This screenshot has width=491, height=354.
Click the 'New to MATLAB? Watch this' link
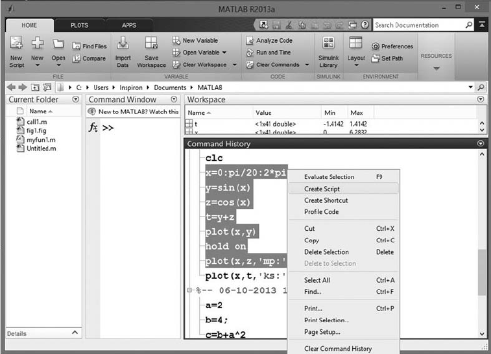(138, 112)
